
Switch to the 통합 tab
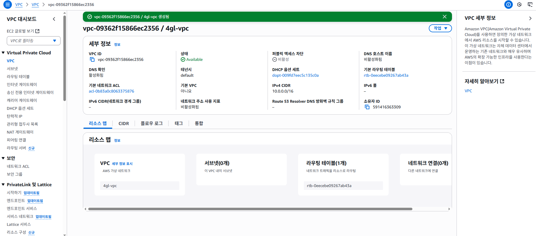pos(199,123)
